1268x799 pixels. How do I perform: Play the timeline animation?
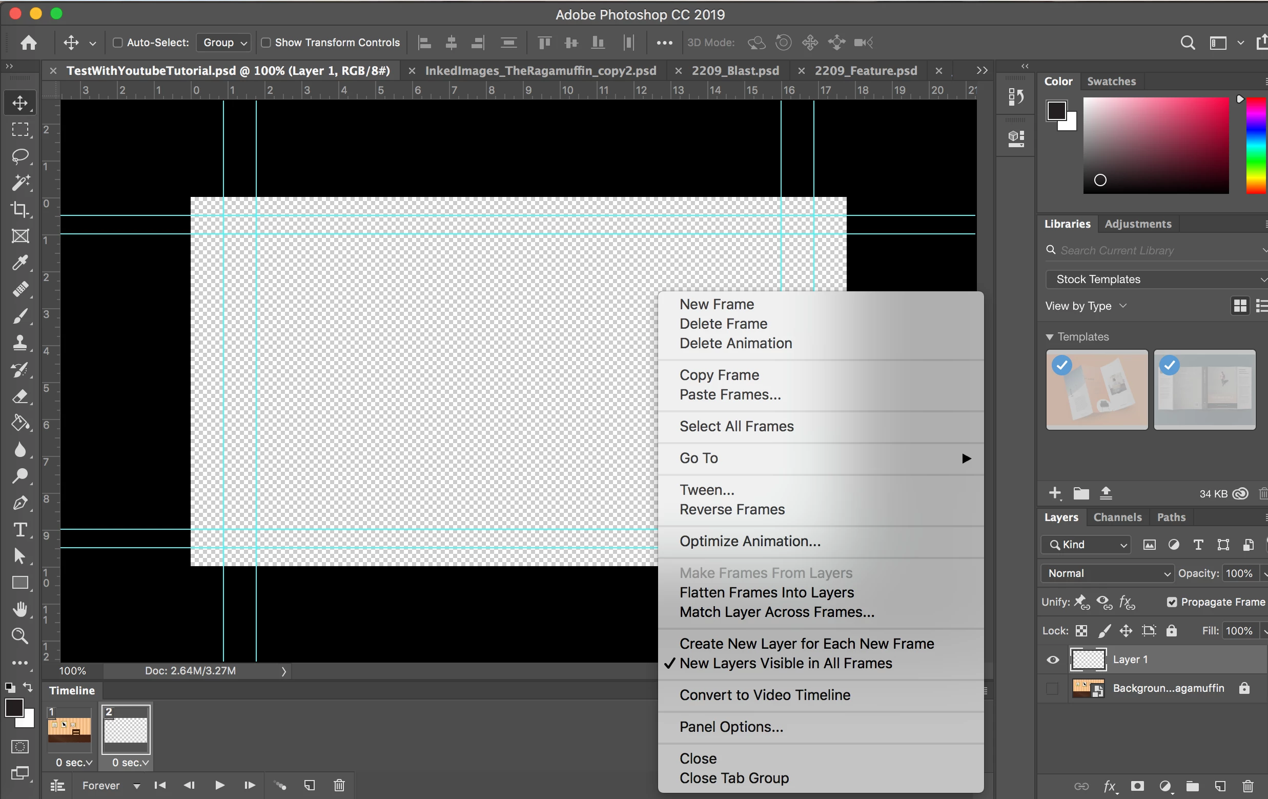coord(219,785)
